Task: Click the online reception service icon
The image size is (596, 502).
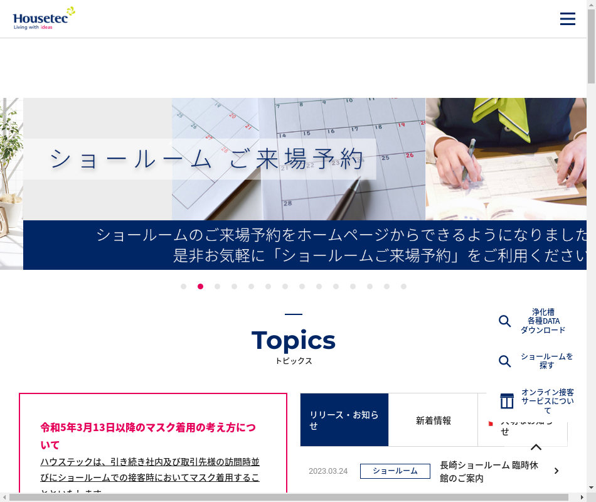Action: coord(506,401)
